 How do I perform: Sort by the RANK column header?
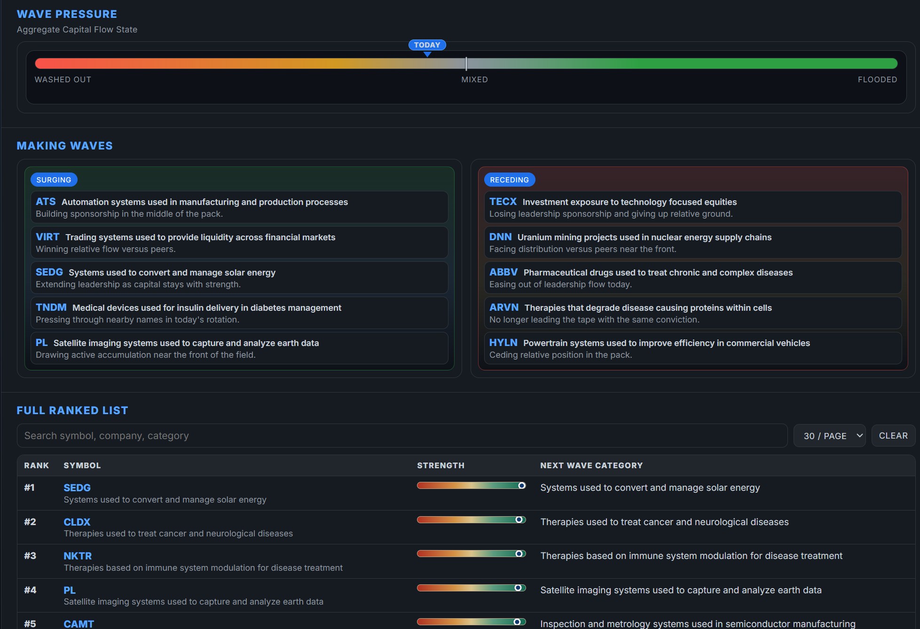coord(36,465)
